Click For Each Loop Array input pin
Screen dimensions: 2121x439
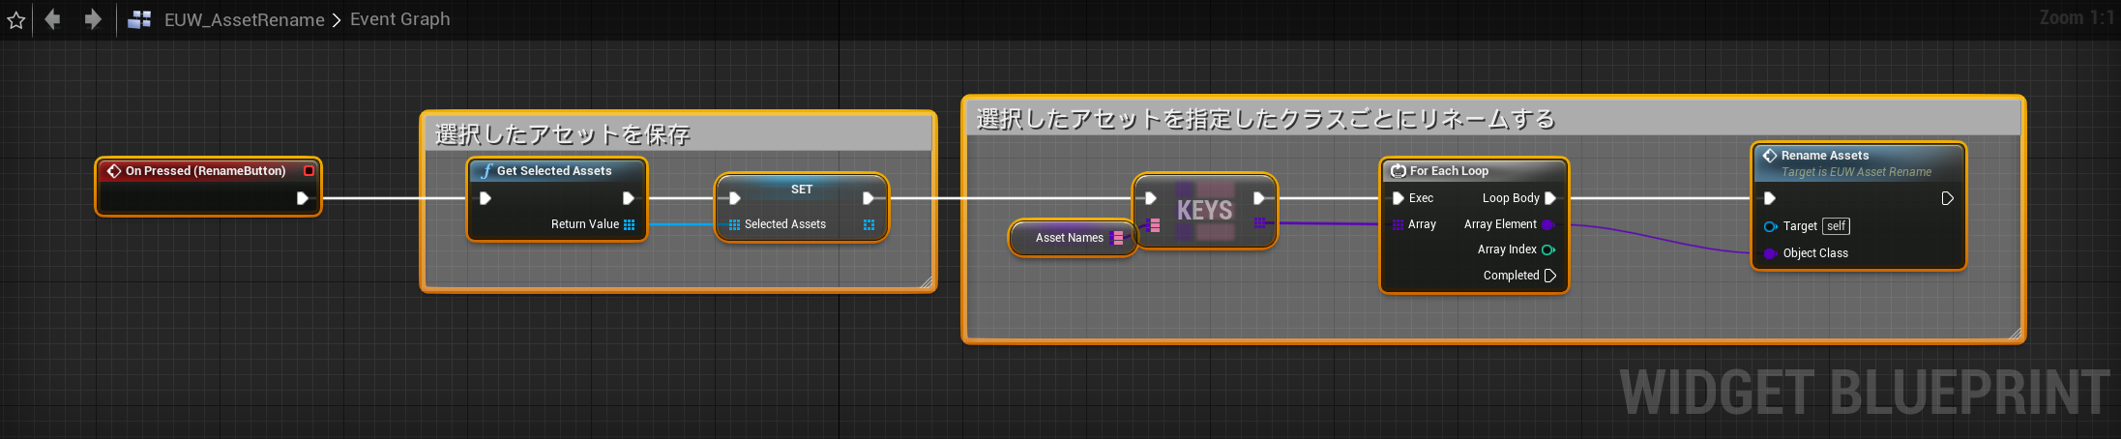point(1399,224)
